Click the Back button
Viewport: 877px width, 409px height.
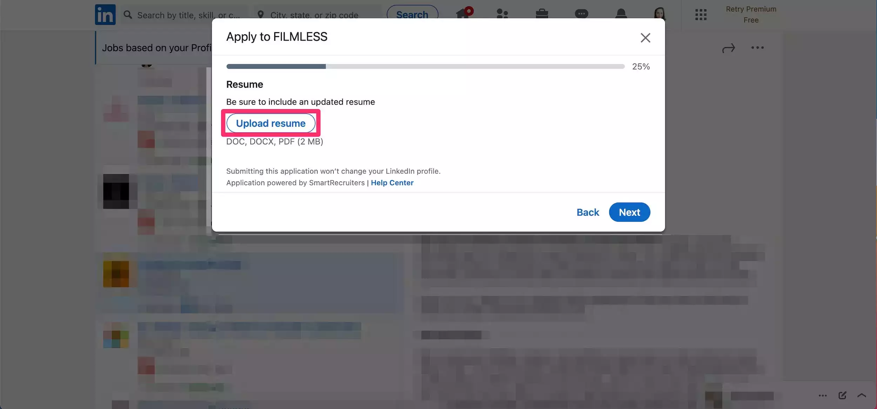(588, 212)
